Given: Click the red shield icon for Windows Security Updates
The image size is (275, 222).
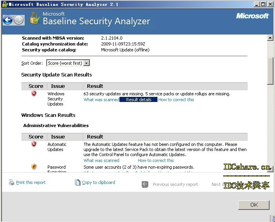Looking at the screenshot, I should point(34,94).
